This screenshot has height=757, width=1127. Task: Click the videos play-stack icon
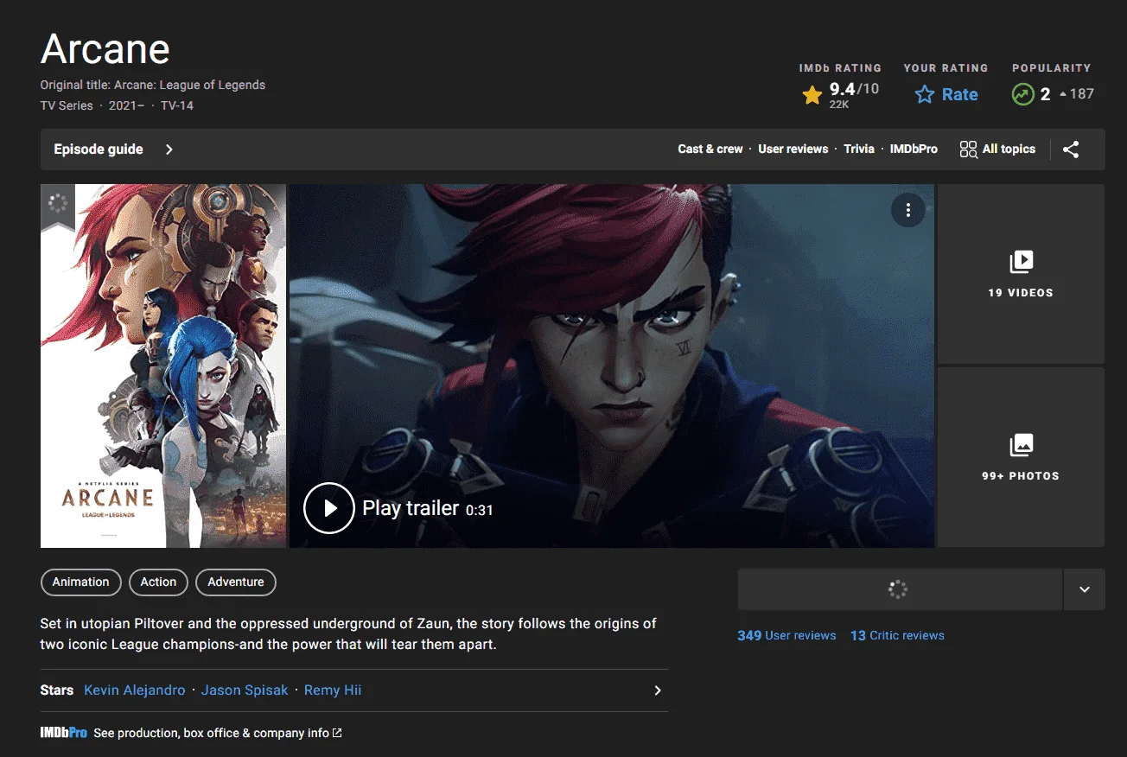coord(1021,262)
